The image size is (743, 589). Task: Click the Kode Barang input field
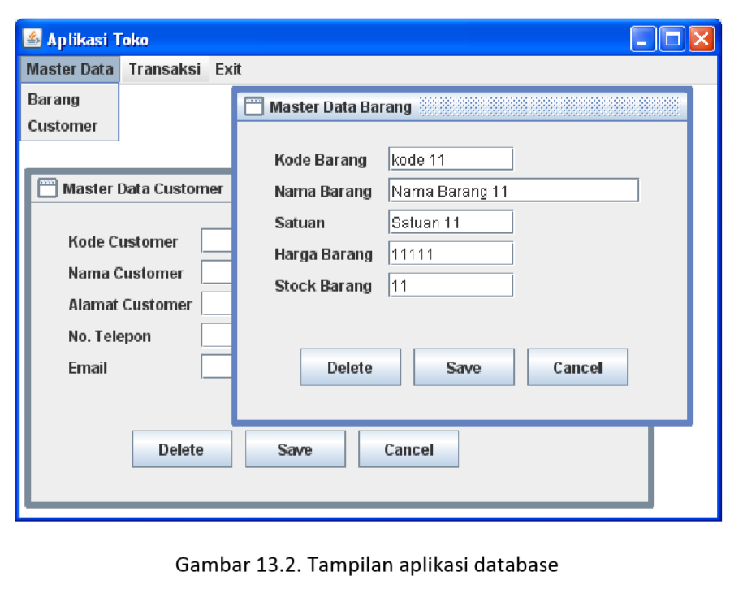450,158
